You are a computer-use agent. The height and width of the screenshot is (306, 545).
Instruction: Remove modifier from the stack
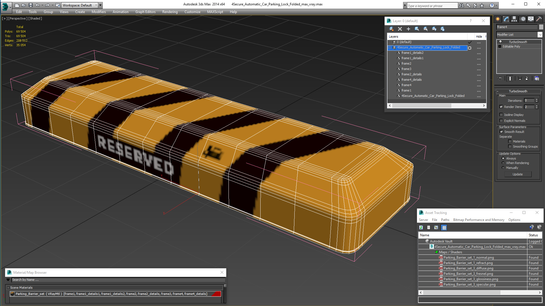pyautogui.click(x=527, y=78)
